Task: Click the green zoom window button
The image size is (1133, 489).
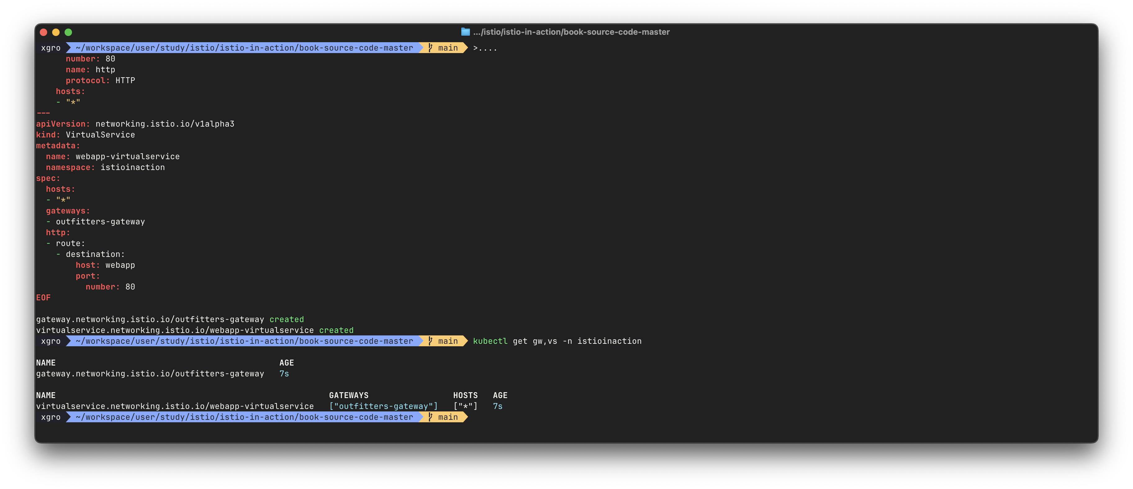Action: (68, 32)
